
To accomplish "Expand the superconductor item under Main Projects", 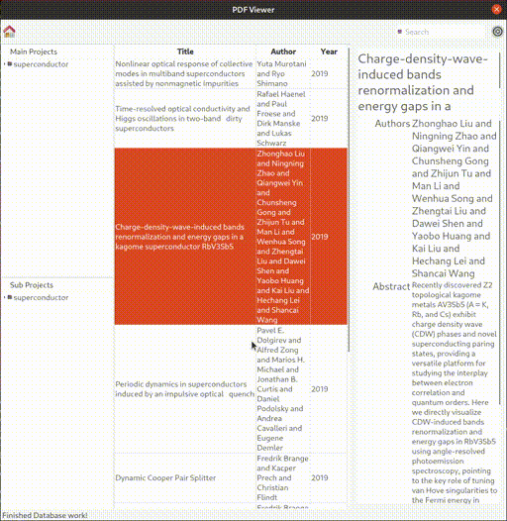I will click(x=5, y=64).
